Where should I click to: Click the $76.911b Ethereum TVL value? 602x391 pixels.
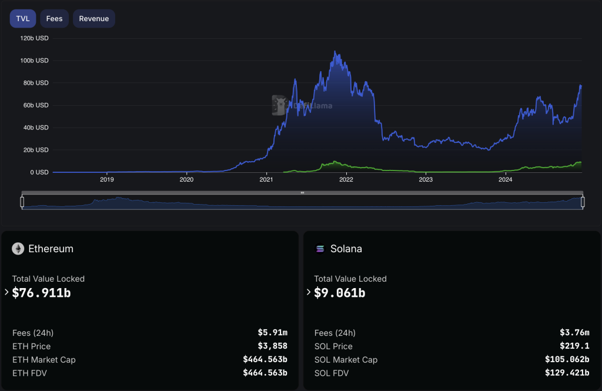click(x=42, y=292)
